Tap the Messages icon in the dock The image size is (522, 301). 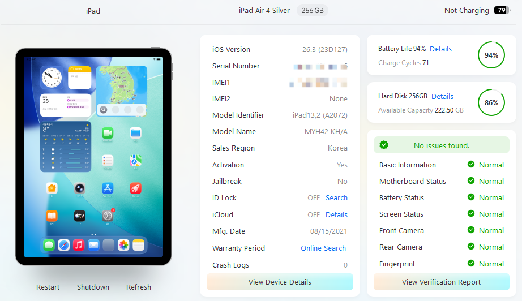coord(49,245)
